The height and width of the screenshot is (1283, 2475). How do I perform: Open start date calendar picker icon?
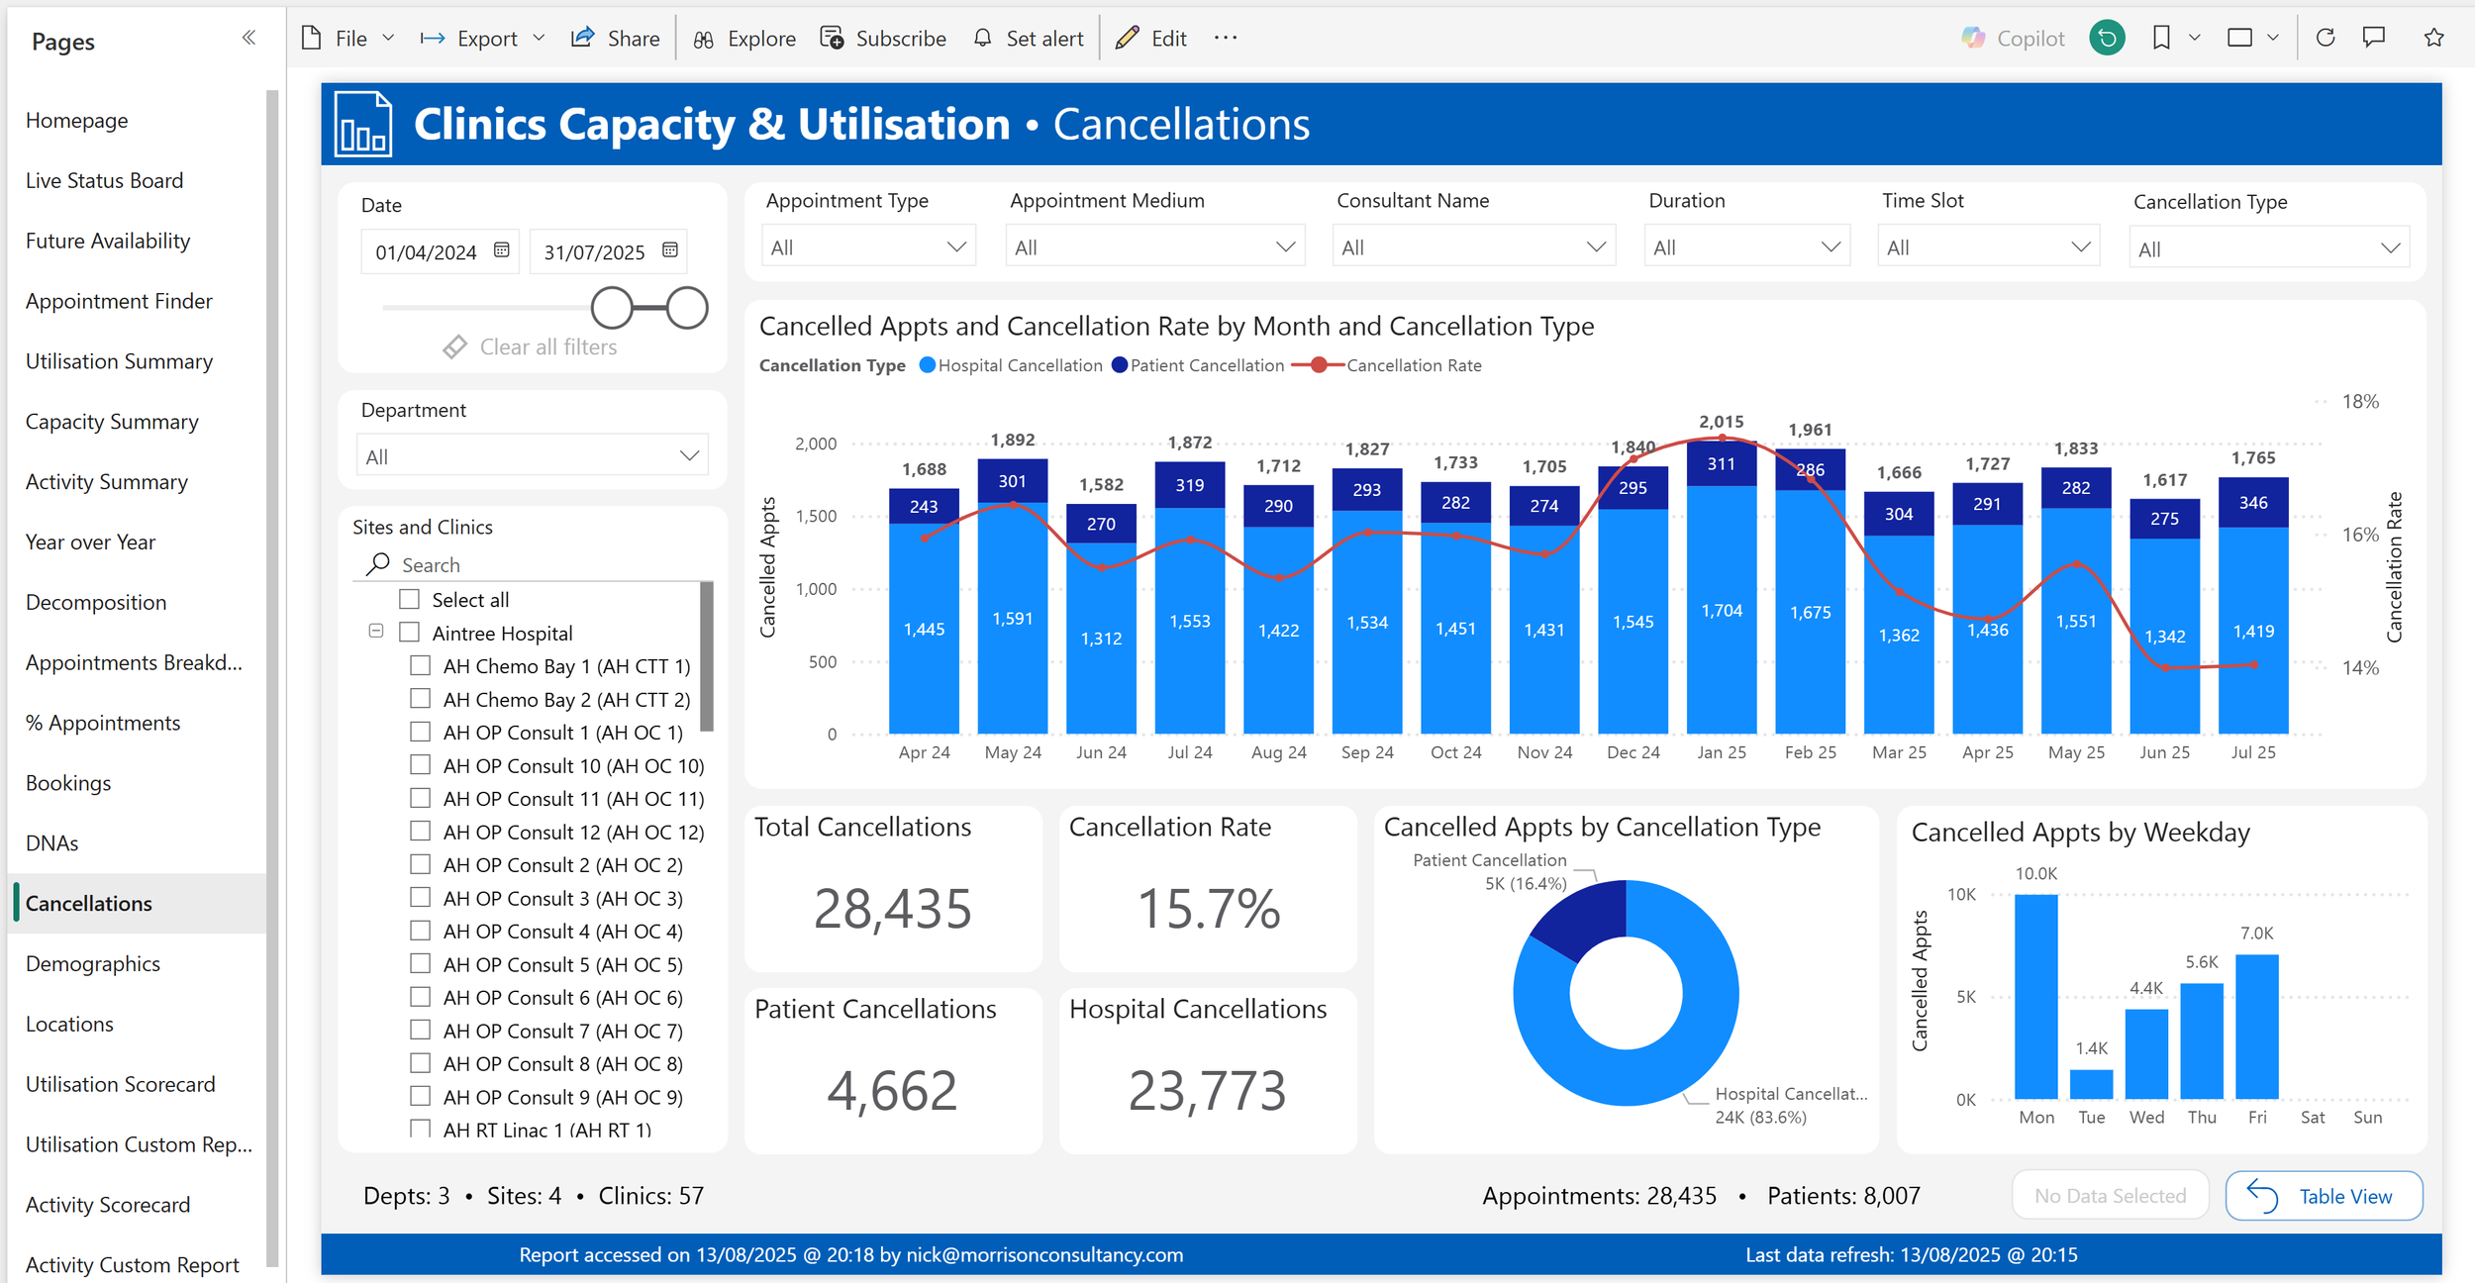point(502,250)
